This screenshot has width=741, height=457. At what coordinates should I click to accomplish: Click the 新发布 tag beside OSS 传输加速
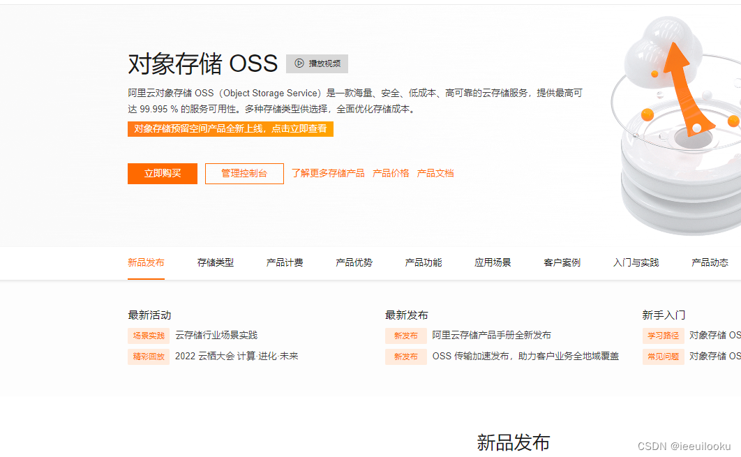pyautogui.click(x=406, y=357)
